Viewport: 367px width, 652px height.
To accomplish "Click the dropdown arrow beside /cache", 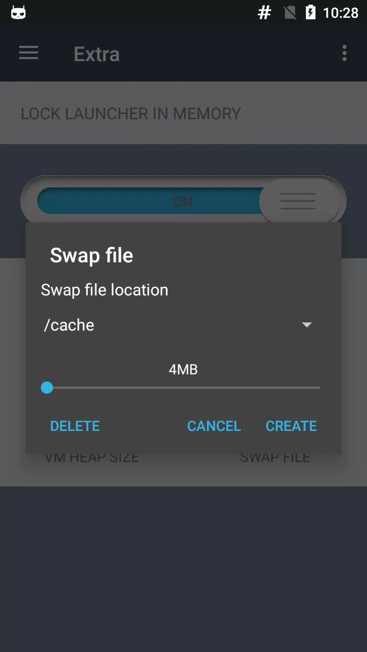I will [x=307, y=325].
